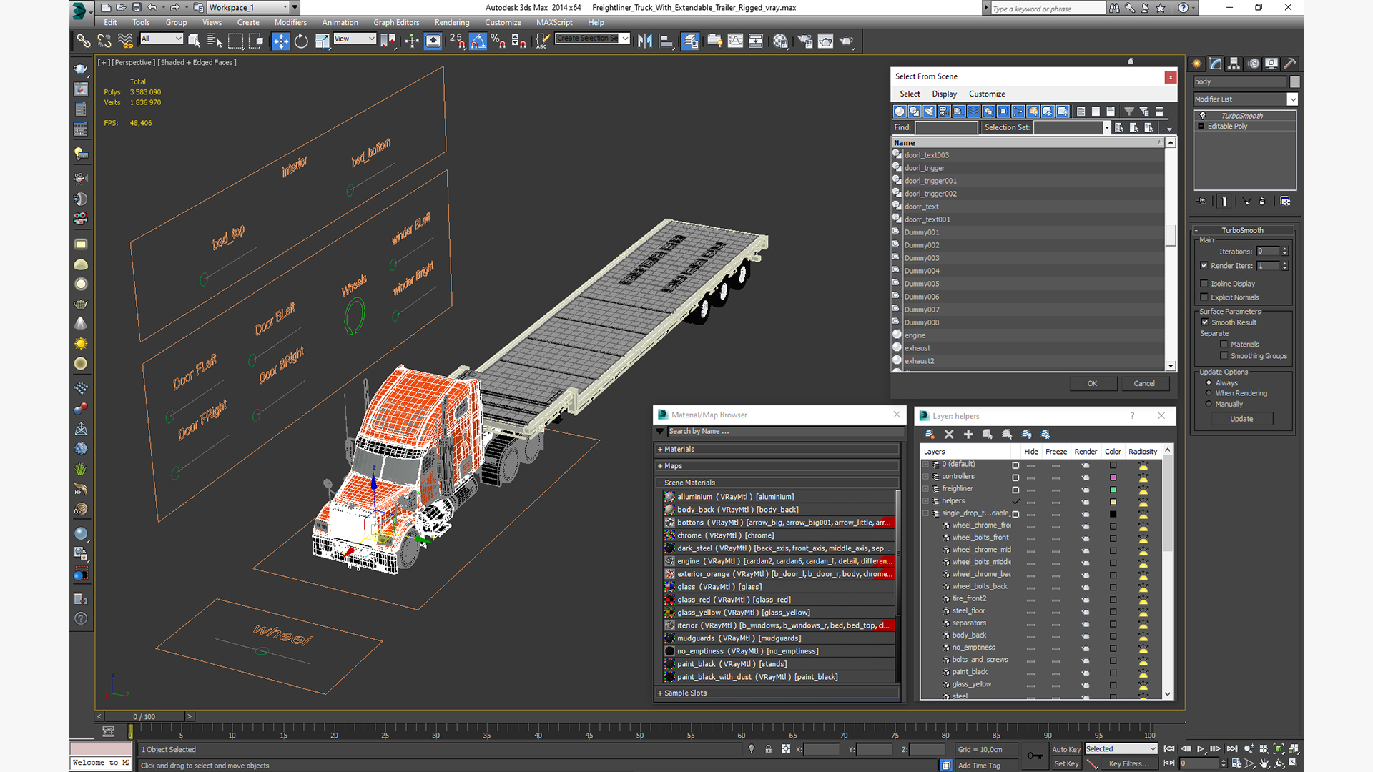Open the Curve Editor icon
The image size is (1373, 772).
click(735, 41)
